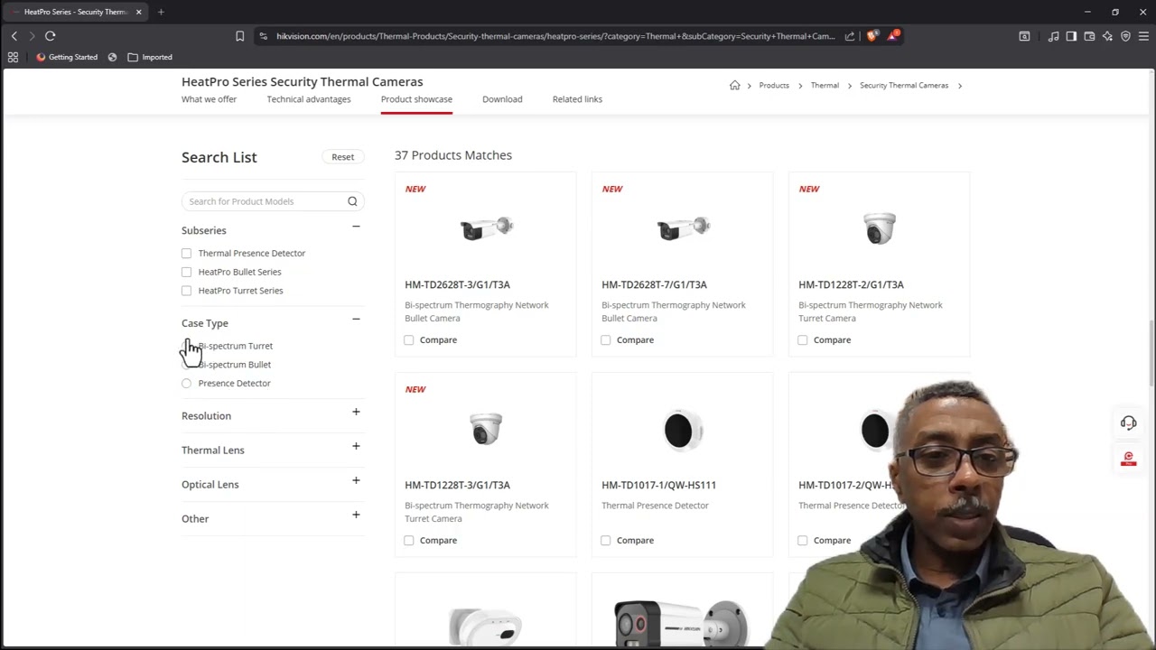The height and width of the screenshot is (650, 1156).
Task: Click the share icon in address bar
Action: pos(850,36)
